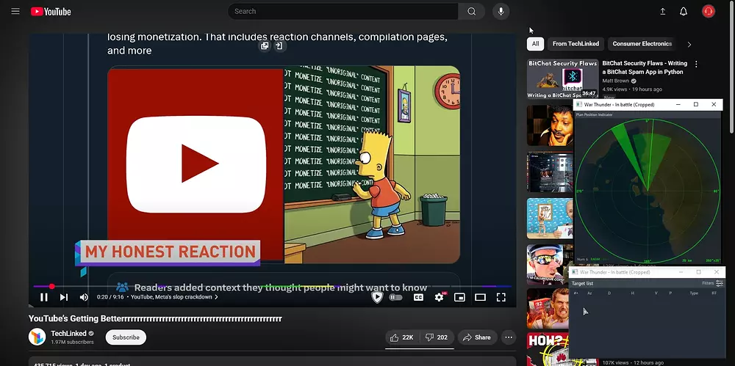Open the notifications bell
Screen dimensions: 735x366
click(x=684, y=11)
